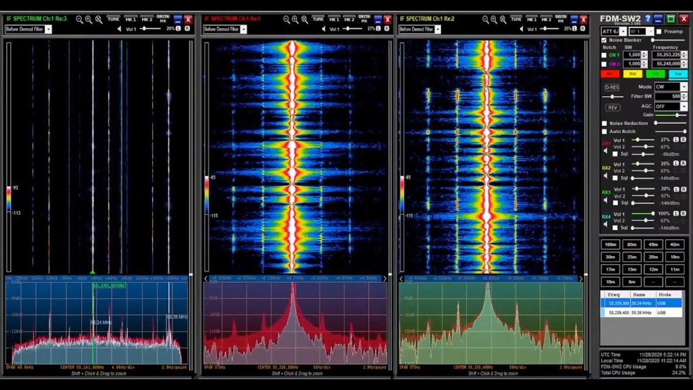The width and height of the screenshot is (693, 390).
Task: Open the ATT attenuator dropdown
Action: click(622, 31)
